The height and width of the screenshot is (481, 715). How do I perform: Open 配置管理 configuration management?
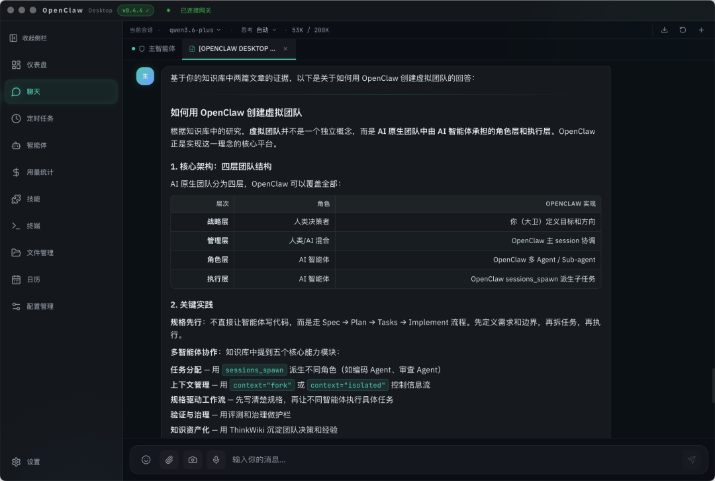click(x=61, y=307)
